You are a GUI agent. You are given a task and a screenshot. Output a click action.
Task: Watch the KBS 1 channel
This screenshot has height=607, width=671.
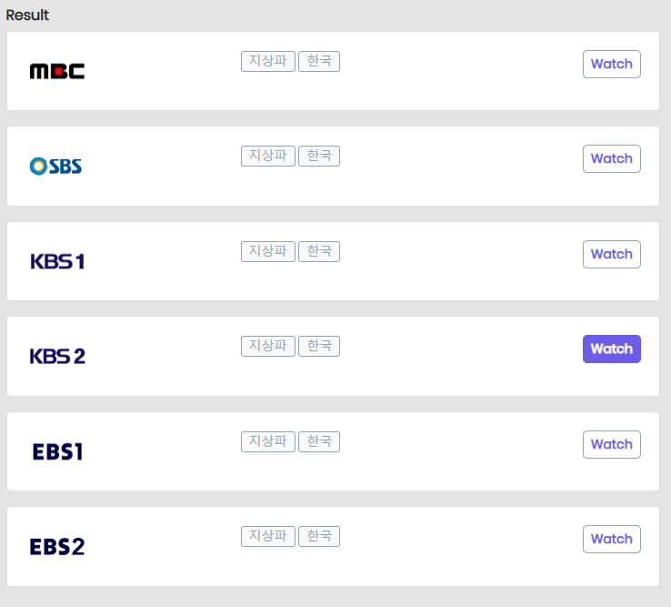(611, 254)
